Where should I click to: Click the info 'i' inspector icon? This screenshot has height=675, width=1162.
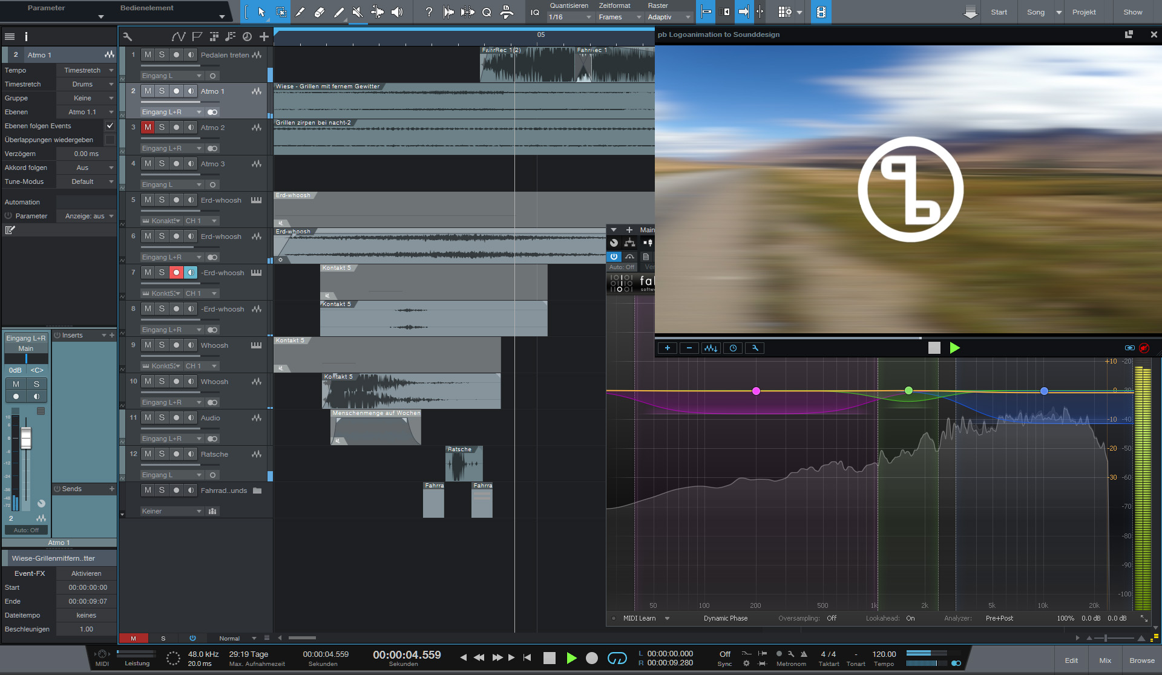[x=26, y=37]
